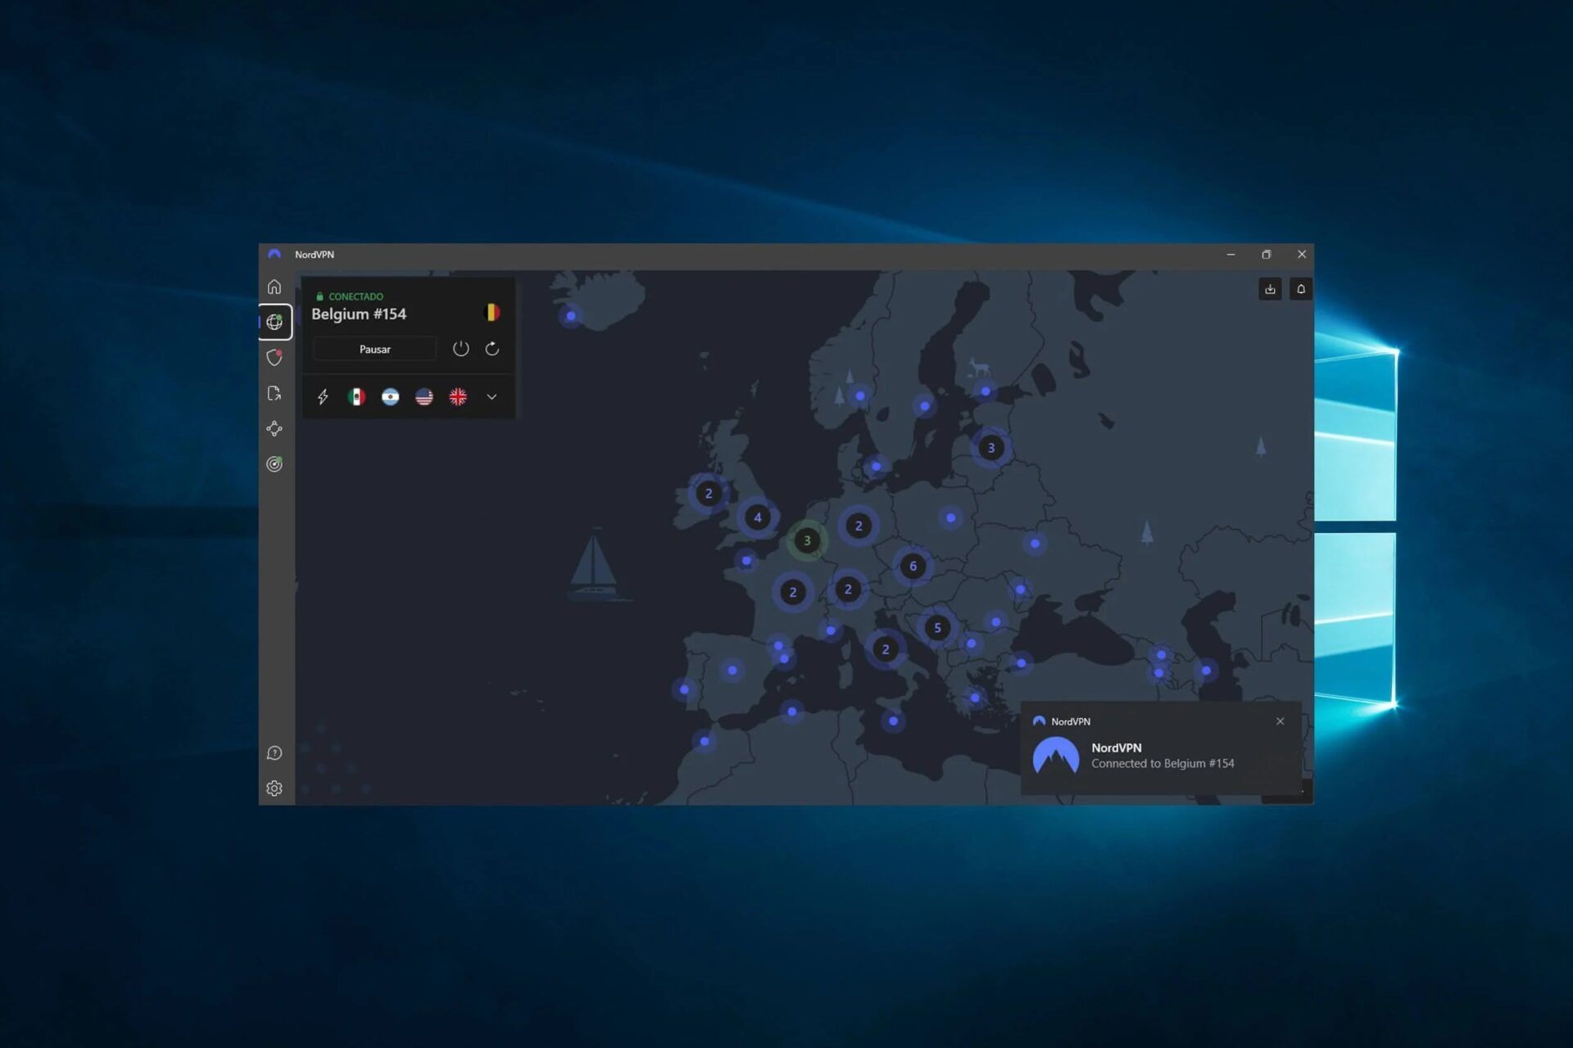
Task: Connect to the United Kingdom flag shortcut
Action: [458, 397]
